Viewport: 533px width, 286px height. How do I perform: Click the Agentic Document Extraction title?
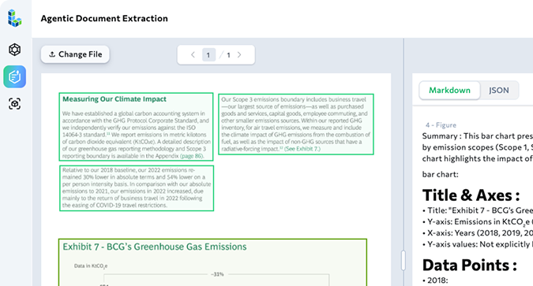coord(104,18)
